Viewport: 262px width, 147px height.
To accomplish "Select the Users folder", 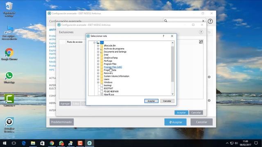I will pos(106,79).
